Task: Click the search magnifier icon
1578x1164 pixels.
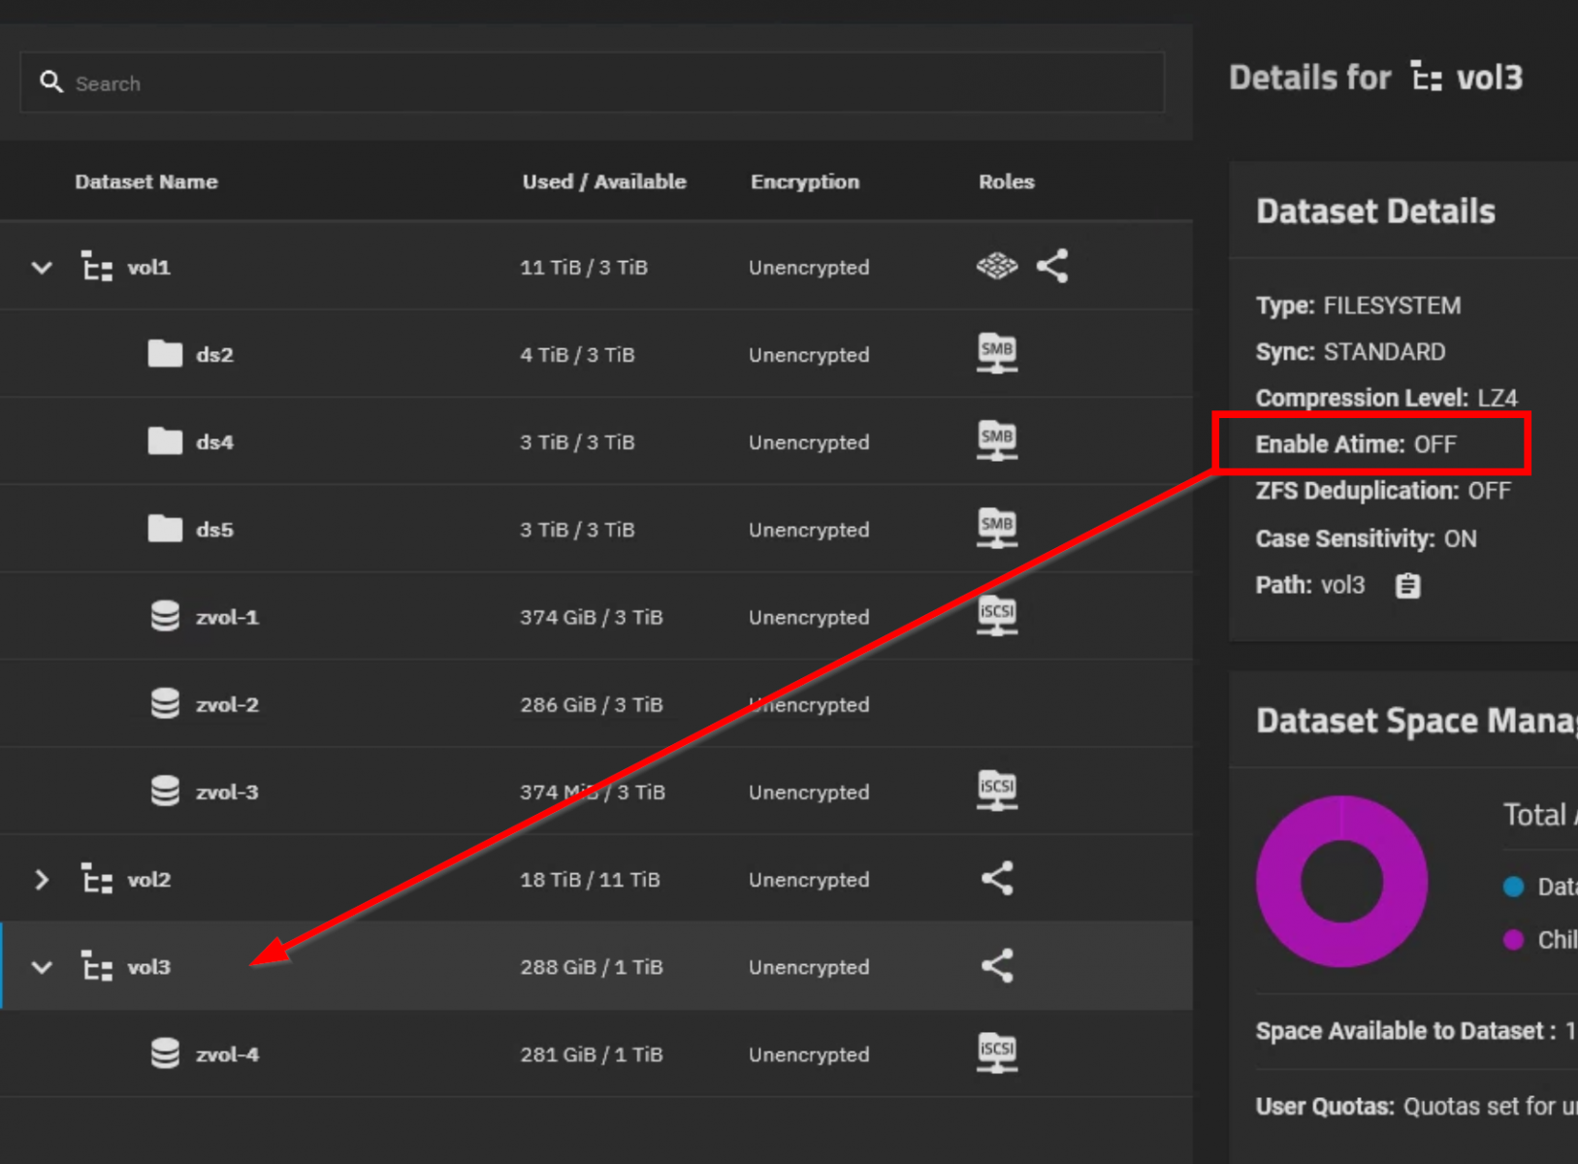Action: [51, 82]
